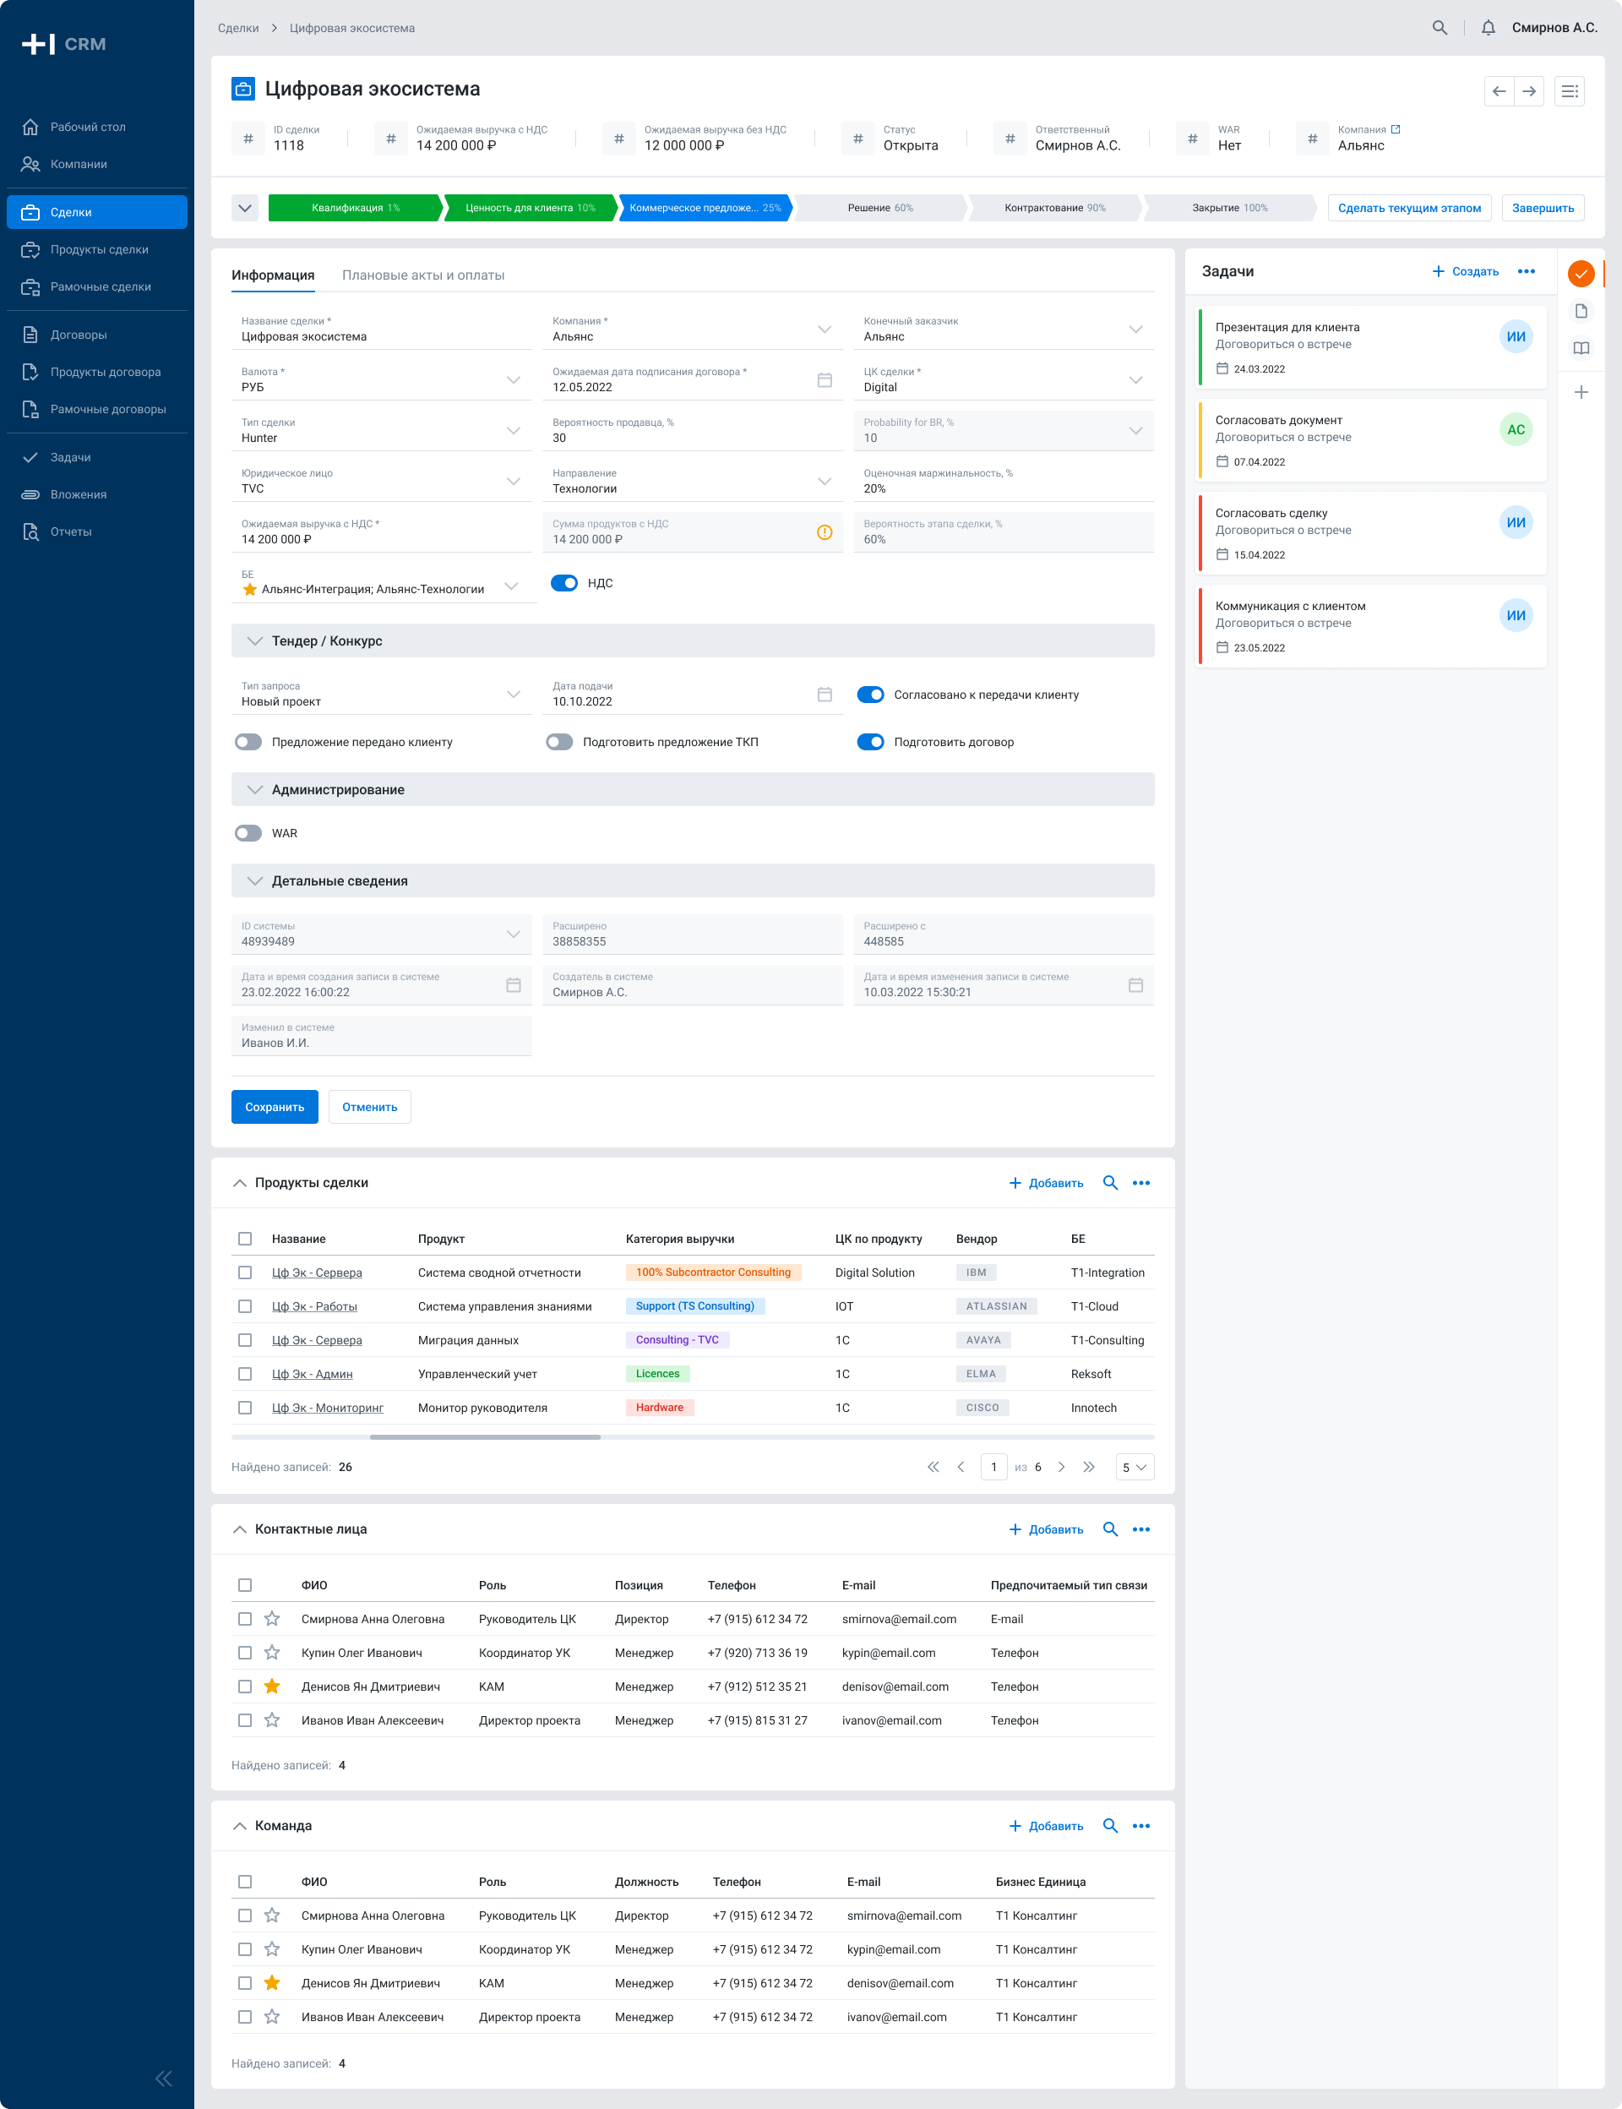Go to next deal arrow
The image size is (1622, 2109).
click(1529, 92)
